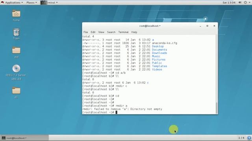252x141 pixels.
Task: Click the 'rmdir c' command text
Action: (121, 86)
